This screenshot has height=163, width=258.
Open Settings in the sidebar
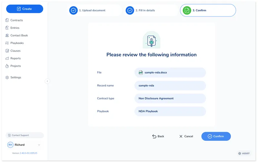[15, 77]
